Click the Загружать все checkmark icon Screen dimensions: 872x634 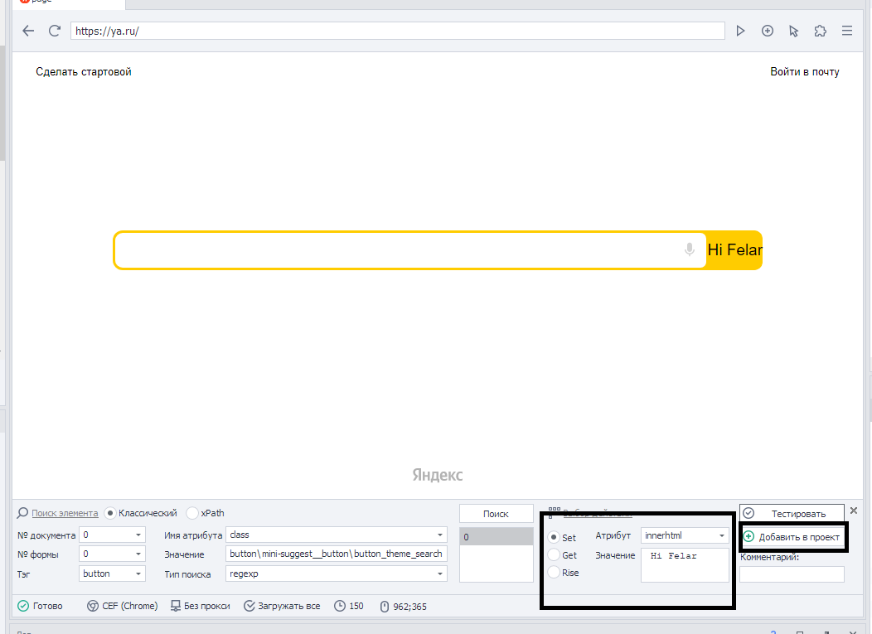[249, 606]
